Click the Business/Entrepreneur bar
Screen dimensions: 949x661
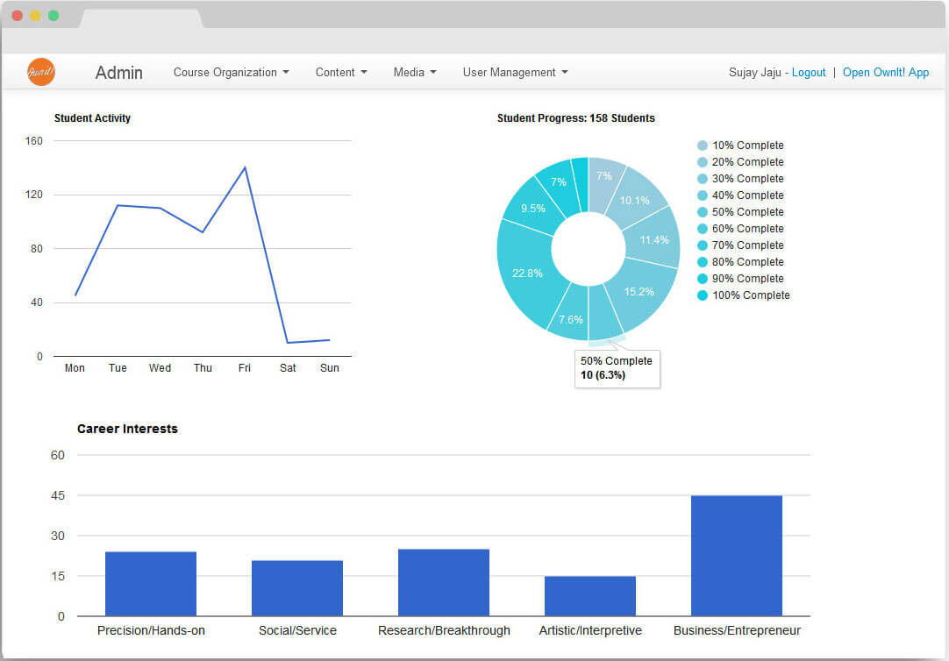tap(737, 556)
